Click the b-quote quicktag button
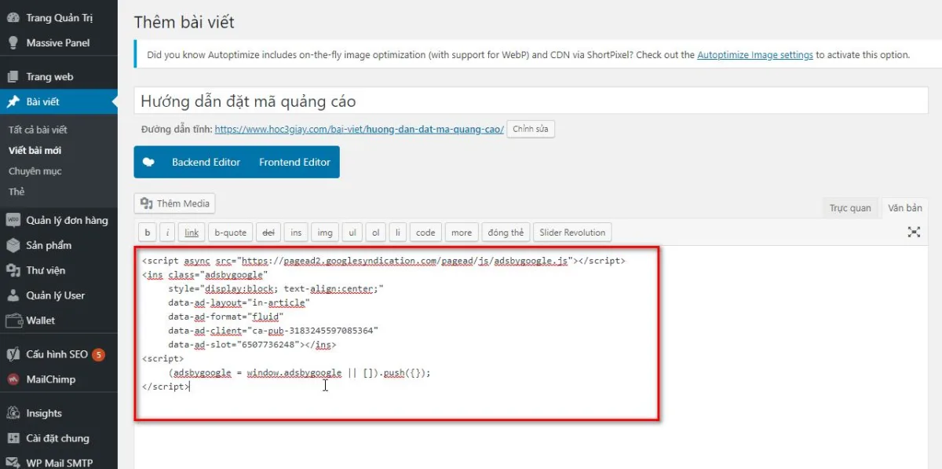The height and width of the screenshot is (469, 942). click(x=230, y=233)
